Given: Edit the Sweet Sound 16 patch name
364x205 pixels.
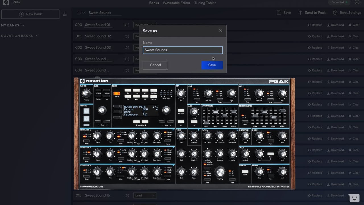Looking at the screenshot, I should 98,196.
